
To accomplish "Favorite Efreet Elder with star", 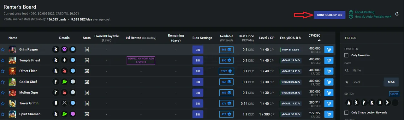I will [x=3, y=71].
